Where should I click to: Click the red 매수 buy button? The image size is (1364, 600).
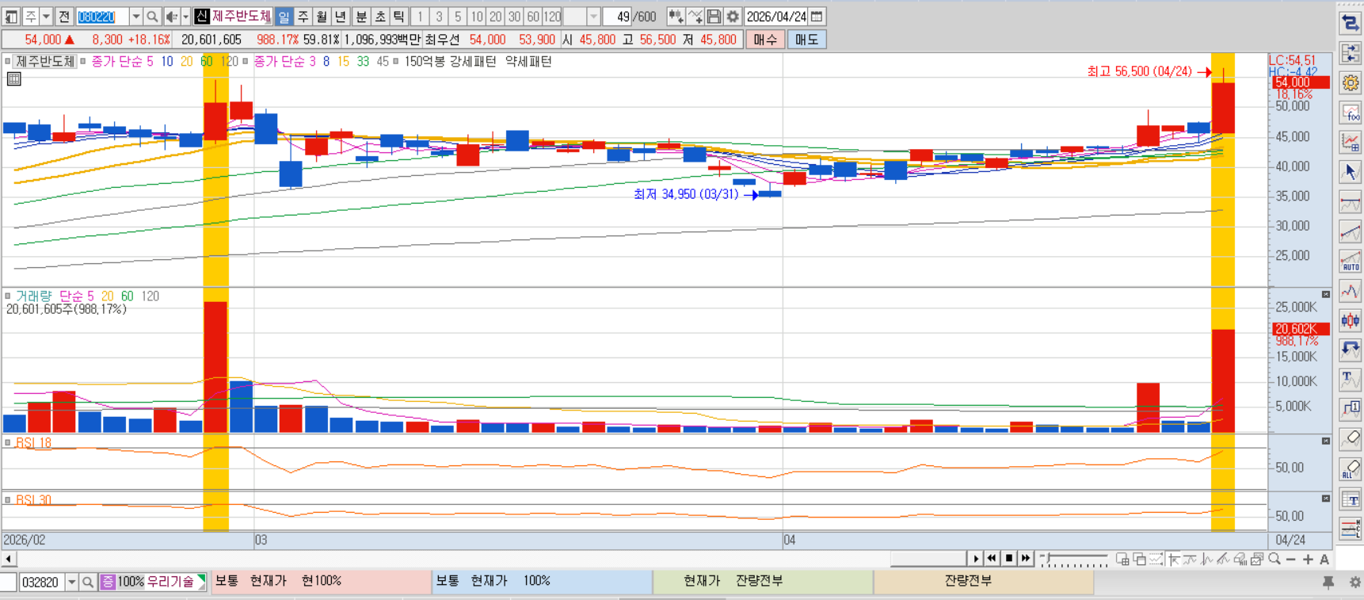tap(765, 40)
